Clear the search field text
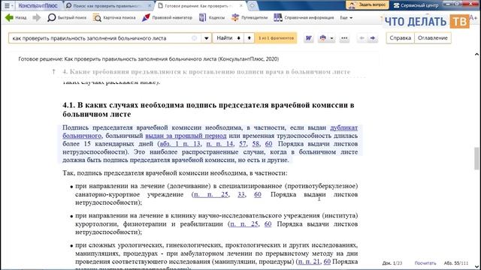Viewport: 481px width, 270px height. point(194,38)
